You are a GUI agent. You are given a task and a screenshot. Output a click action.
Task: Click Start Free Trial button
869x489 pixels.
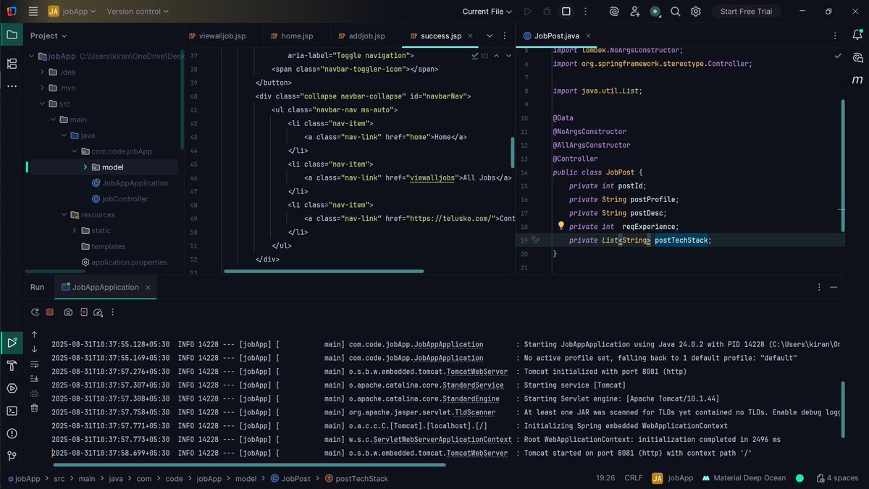tap(746, 12)
